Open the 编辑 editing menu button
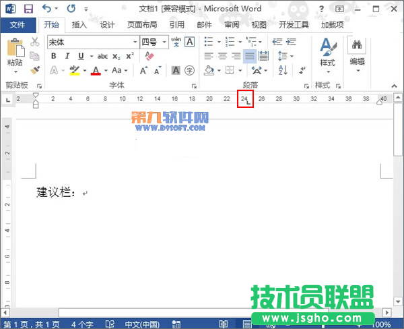The width and height of the screenshot is (404, 329). [x=357, y=55]
